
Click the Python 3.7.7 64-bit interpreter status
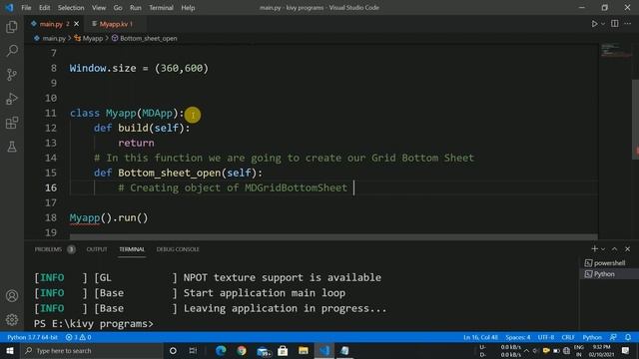[x=32, y=337]
